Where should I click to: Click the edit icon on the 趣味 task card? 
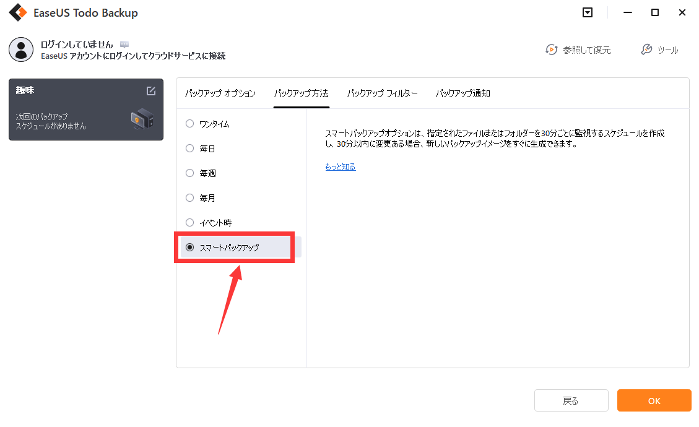pyautogui.click(x=151, y=91)
